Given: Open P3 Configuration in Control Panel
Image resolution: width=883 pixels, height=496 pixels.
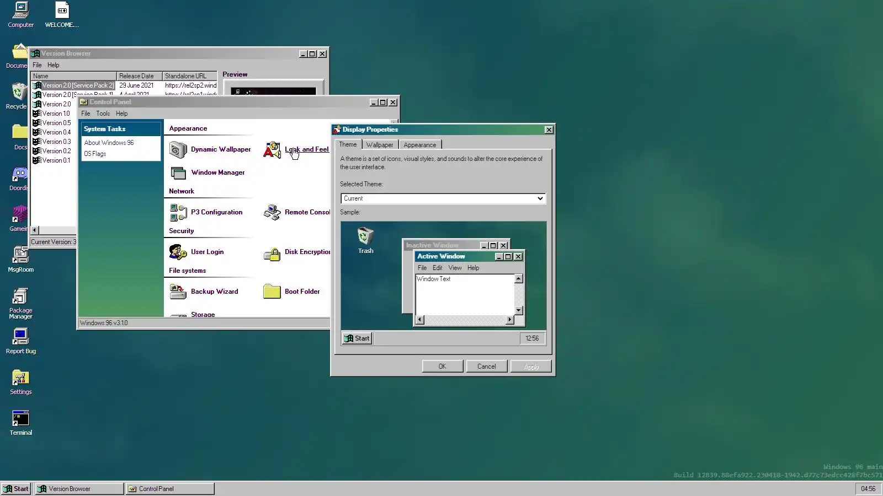Looking at the screenshot, I should coord(206,212).
